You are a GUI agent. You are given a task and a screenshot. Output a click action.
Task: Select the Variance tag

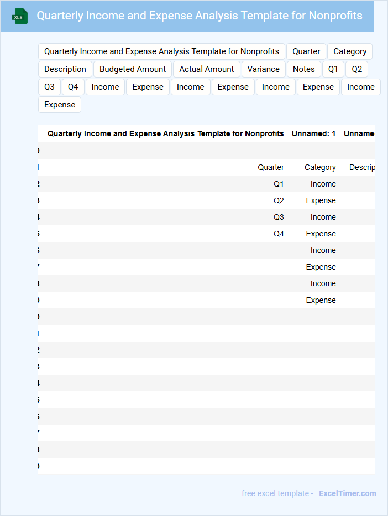(x=264, y=69)
